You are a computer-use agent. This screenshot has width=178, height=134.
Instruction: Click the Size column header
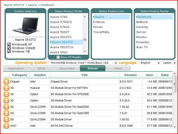pos(149,75)
